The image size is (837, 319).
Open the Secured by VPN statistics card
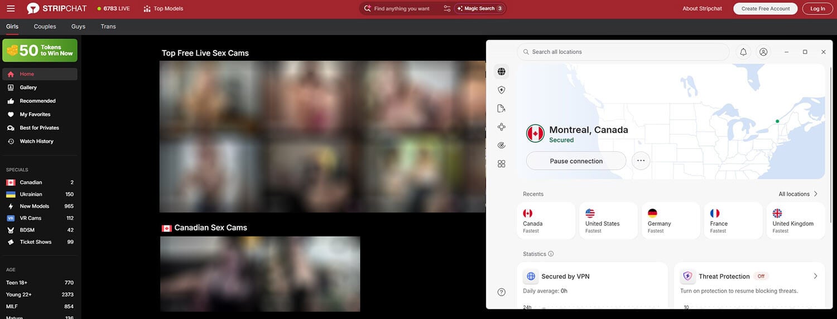point(593,285)
